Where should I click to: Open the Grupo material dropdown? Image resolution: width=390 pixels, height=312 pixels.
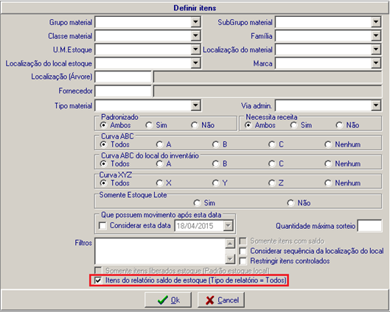click(x=196, y=22)
